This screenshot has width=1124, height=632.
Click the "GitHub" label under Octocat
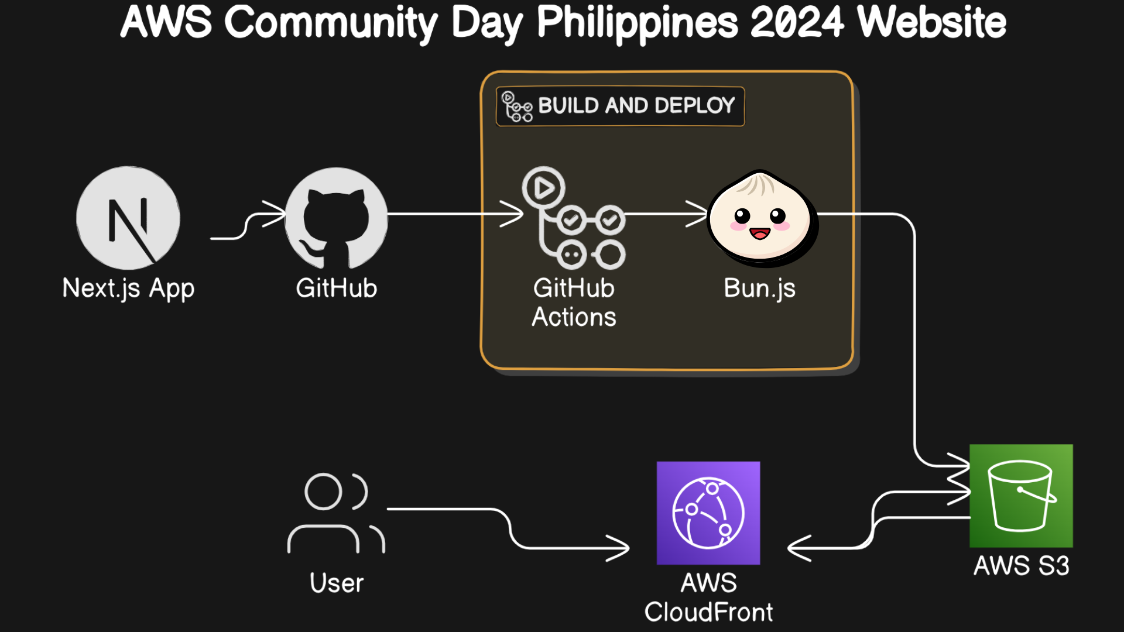(337, 288)
